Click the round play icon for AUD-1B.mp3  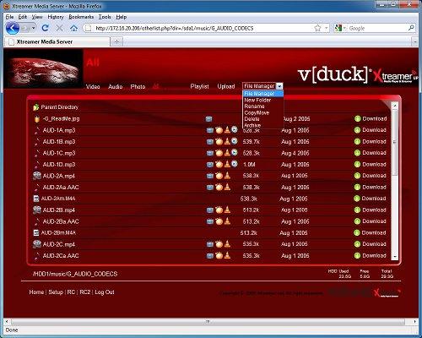pyautogui.click(x=235, y=141)
